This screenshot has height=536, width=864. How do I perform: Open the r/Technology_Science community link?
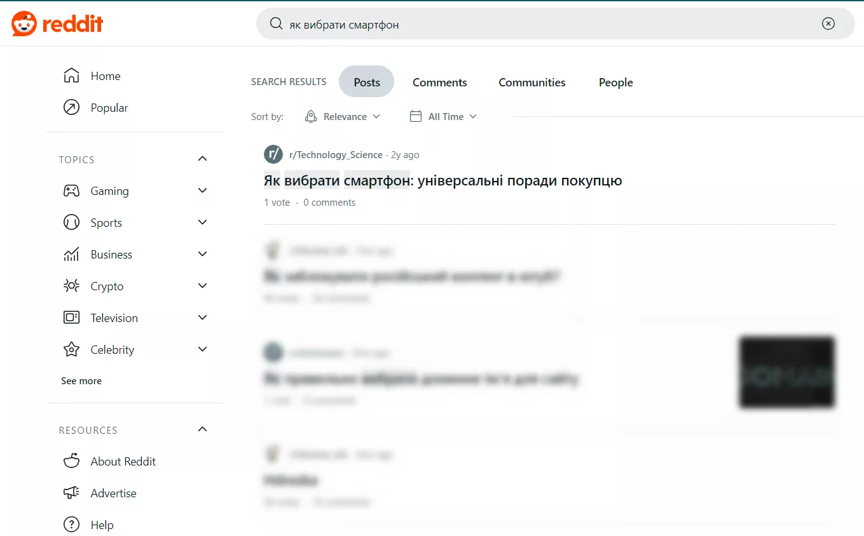coord(336,155)
